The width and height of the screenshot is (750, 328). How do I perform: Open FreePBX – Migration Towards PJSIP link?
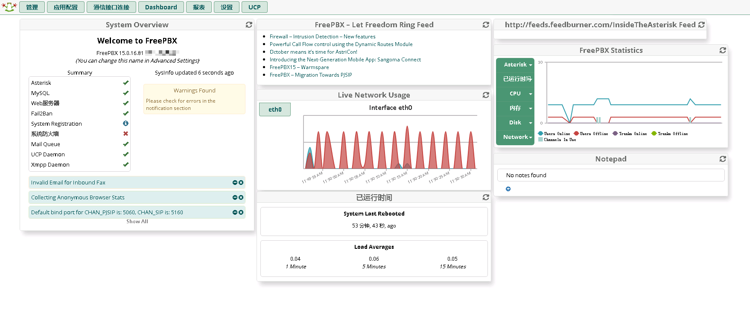311,75
